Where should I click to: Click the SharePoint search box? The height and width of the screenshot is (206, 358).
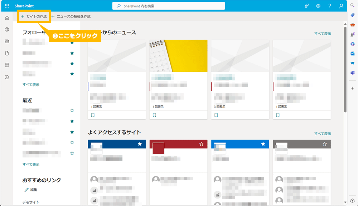coord(169,6)
